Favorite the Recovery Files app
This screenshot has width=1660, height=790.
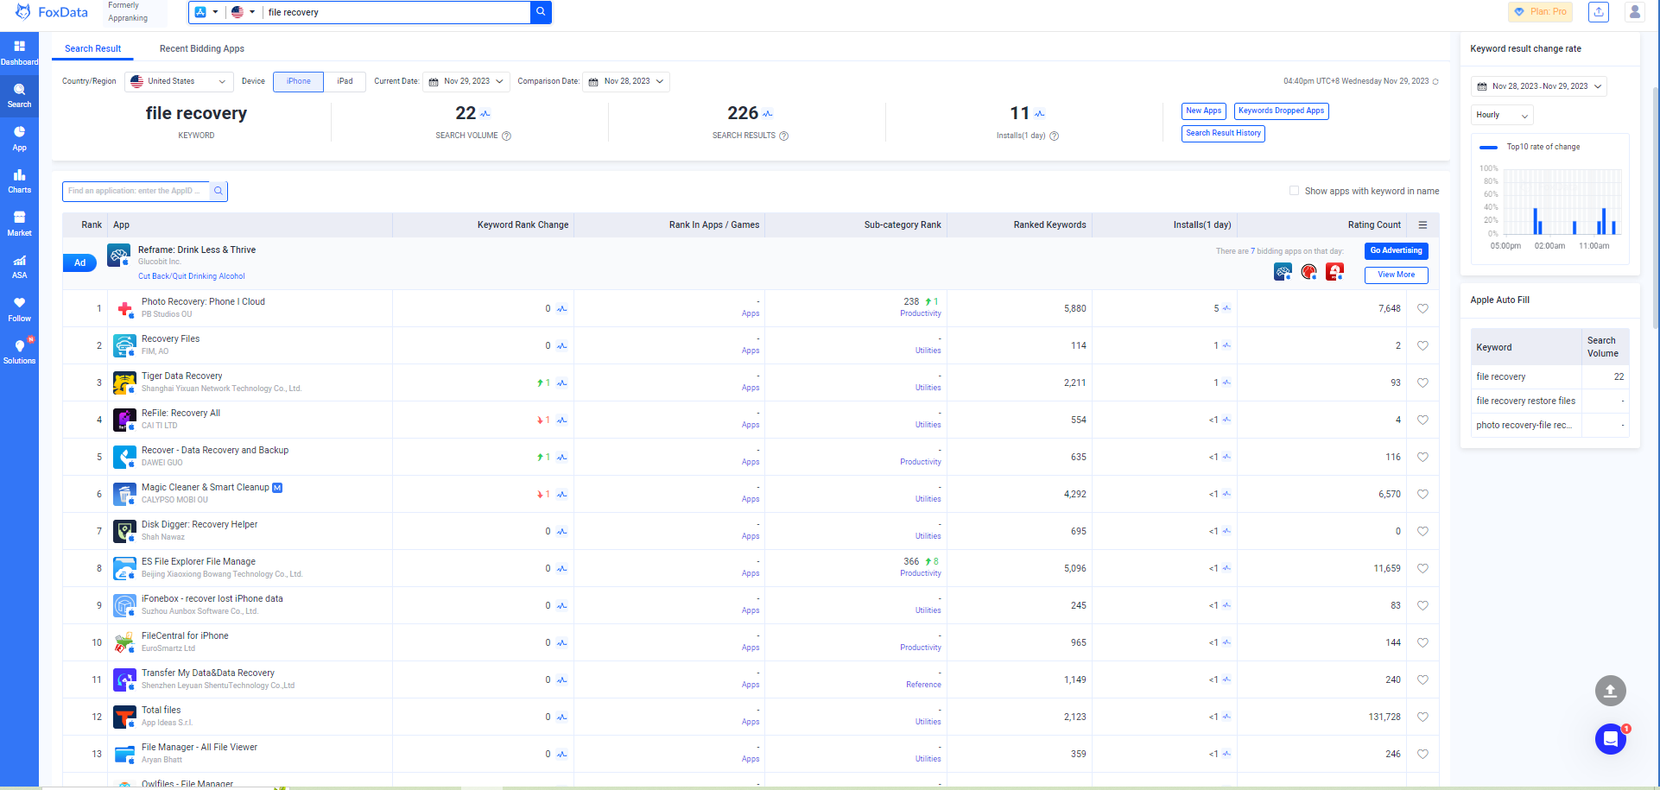pyautogui.click(x=1422, y=345)
